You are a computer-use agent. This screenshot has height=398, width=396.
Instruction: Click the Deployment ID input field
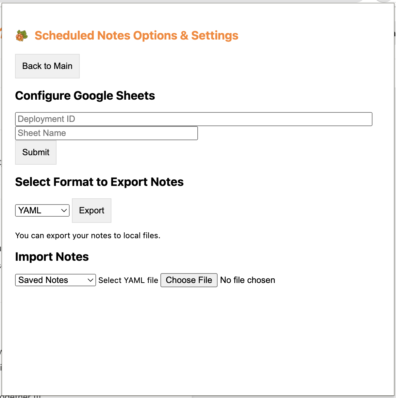[x=194, y=119]
